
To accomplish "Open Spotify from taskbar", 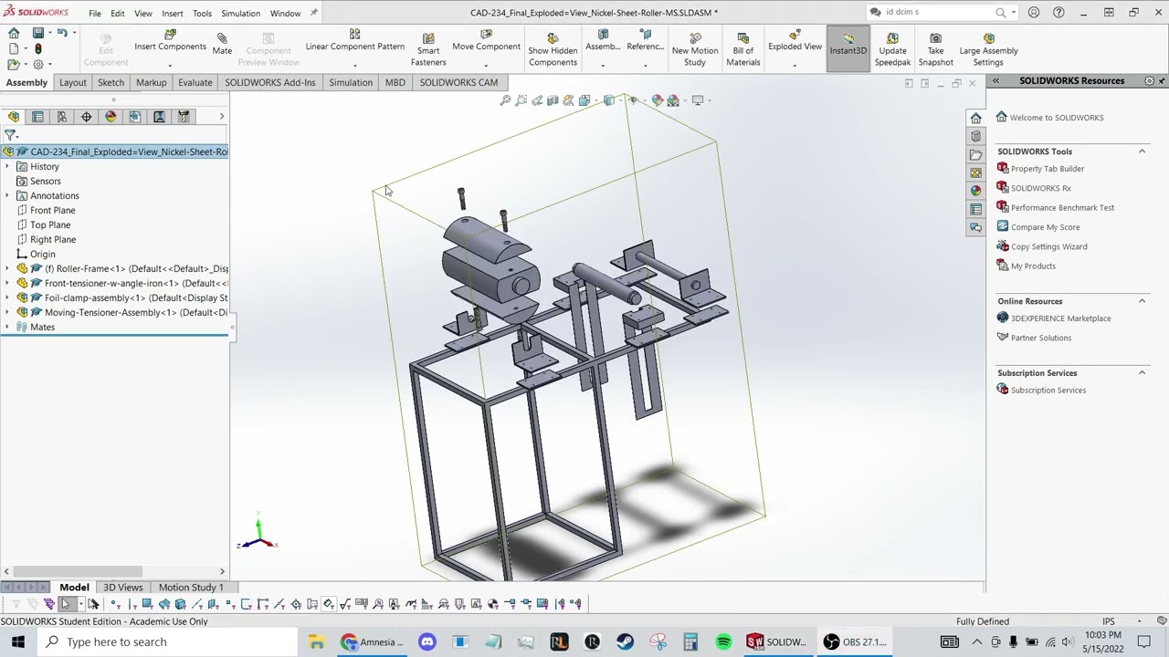I will point(723,641).
